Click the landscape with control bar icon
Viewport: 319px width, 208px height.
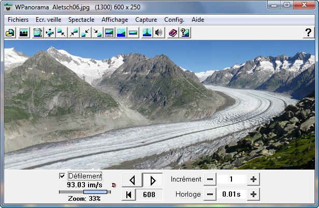click(109, 33)
